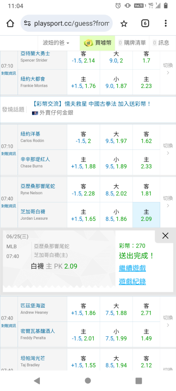176x391 pixels.
Task: Select 辛辛那堤紅人 主 +1.5, 1.88 spread
Action: coord(83,163)
